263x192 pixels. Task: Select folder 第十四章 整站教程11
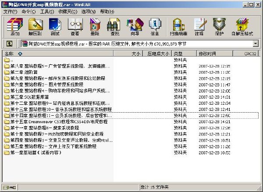(x=58, y=116)
